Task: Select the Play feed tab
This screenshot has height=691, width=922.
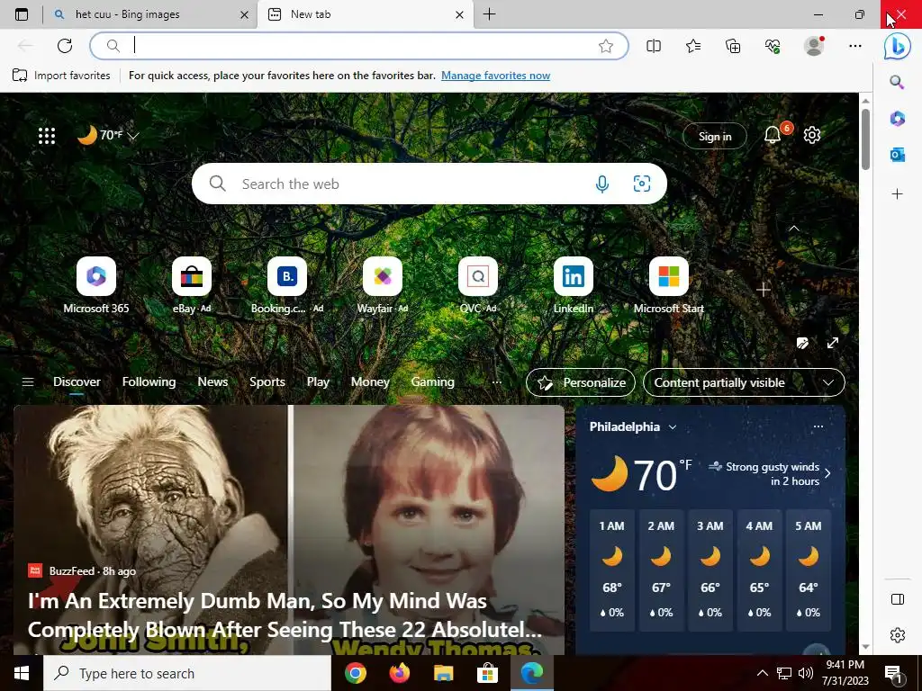Action: pyautogui.click(x=318, y=381)
